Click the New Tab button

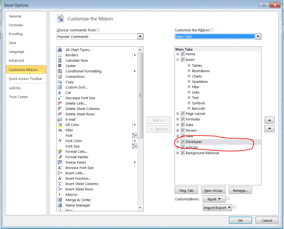pos(186,190)
